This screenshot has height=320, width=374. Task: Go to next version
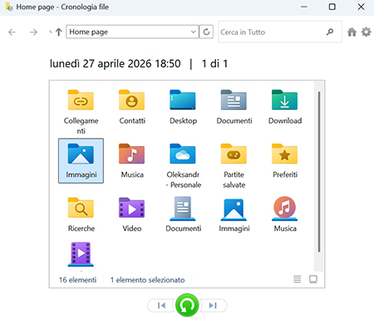click(x=213, y=305)
